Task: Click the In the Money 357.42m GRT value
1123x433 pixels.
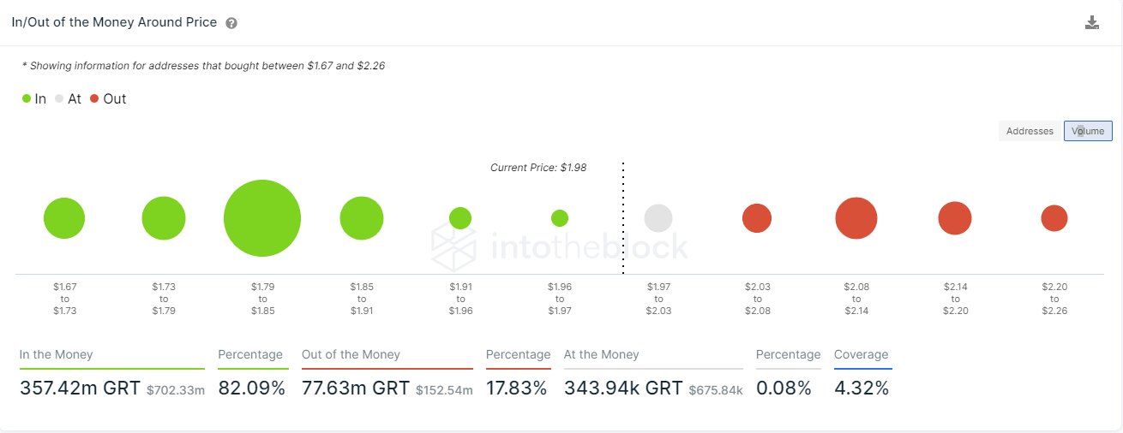Action: click(80, 388)
